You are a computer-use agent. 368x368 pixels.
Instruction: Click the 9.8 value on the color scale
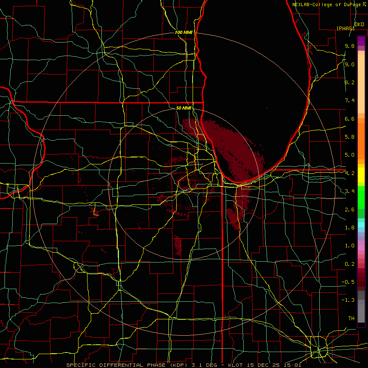(x=350, y=46)
